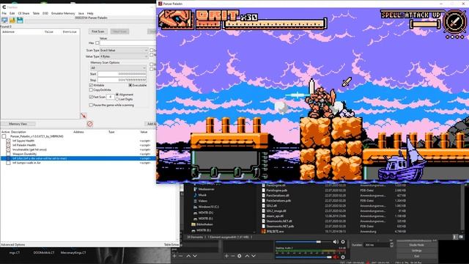
Task: Switch to large icons view in Explorer
Action: click(461, 237)
